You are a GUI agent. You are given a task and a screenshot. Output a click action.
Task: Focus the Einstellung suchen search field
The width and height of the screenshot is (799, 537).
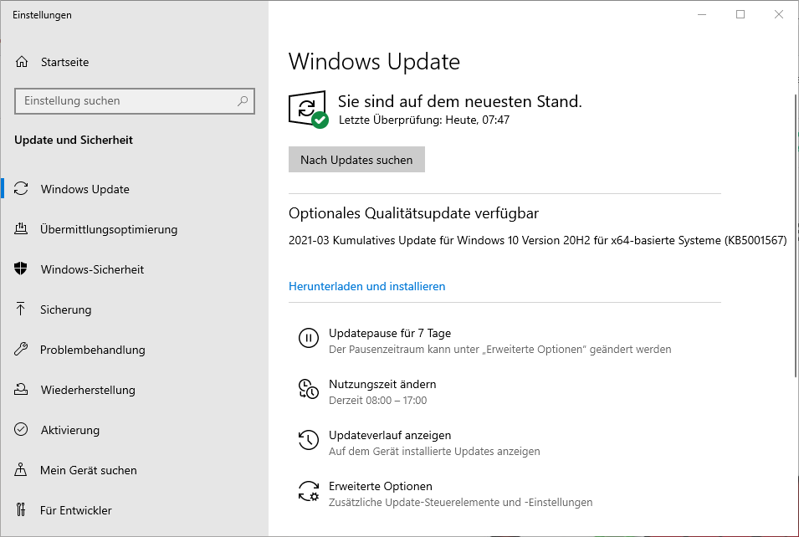tap(125, 101)
